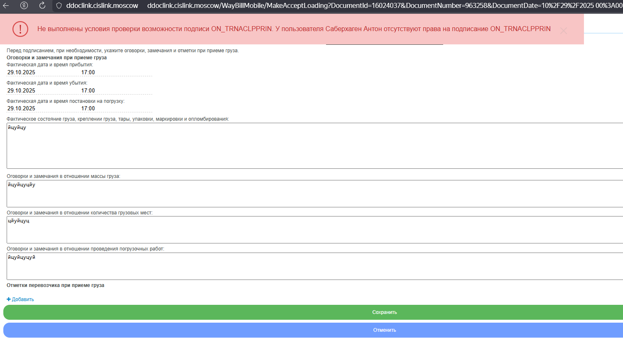Edit the actual departure date field
623x338 pixels.
pyautogui.click(x=43, y=90)
